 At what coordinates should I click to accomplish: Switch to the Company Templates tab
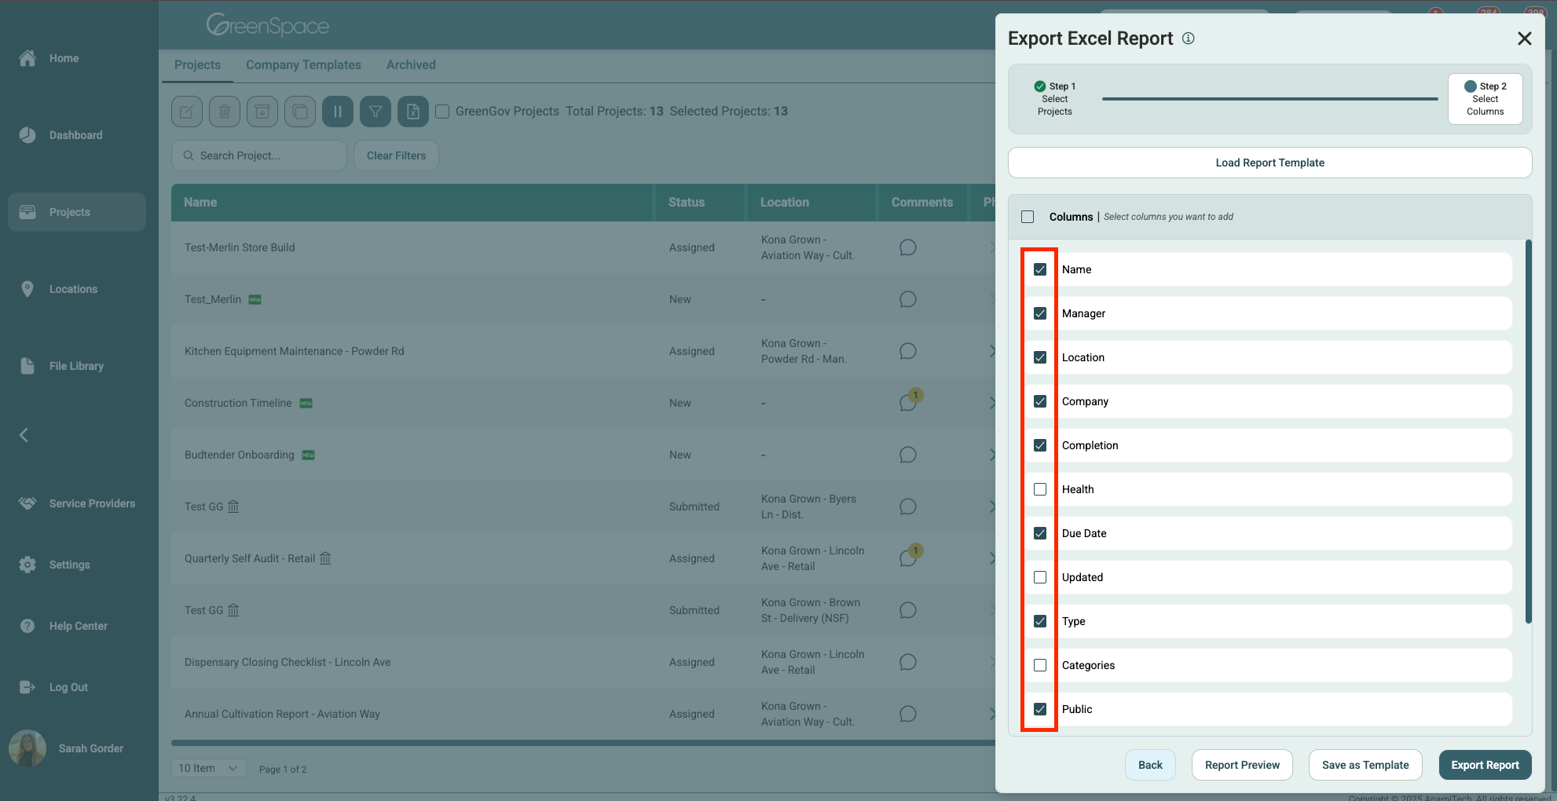coord(303,65)
